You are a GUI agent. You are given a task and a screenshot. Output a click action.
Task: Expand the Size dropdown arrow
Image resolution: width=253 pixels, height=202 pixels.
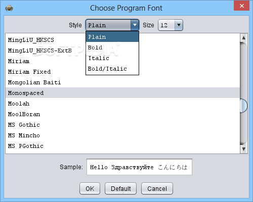179,25
